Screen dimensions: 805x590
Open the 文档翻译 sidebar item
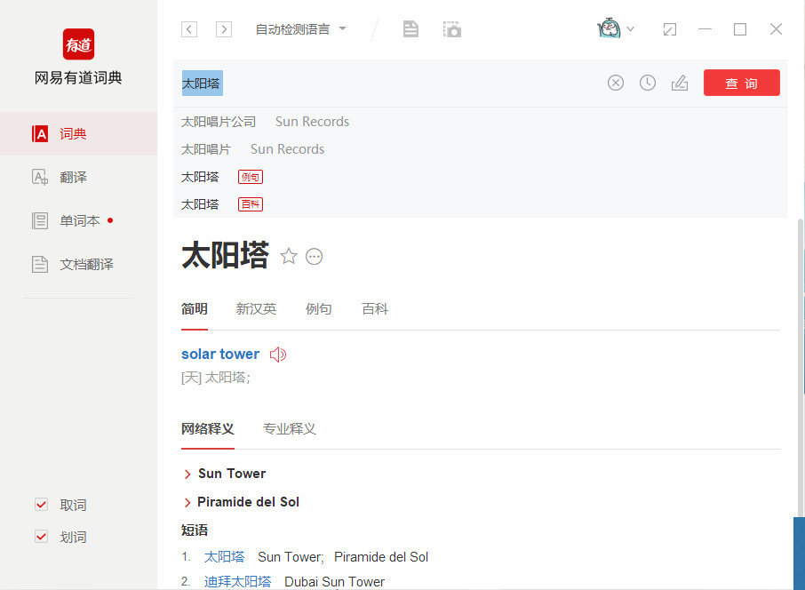click(78, 265)
